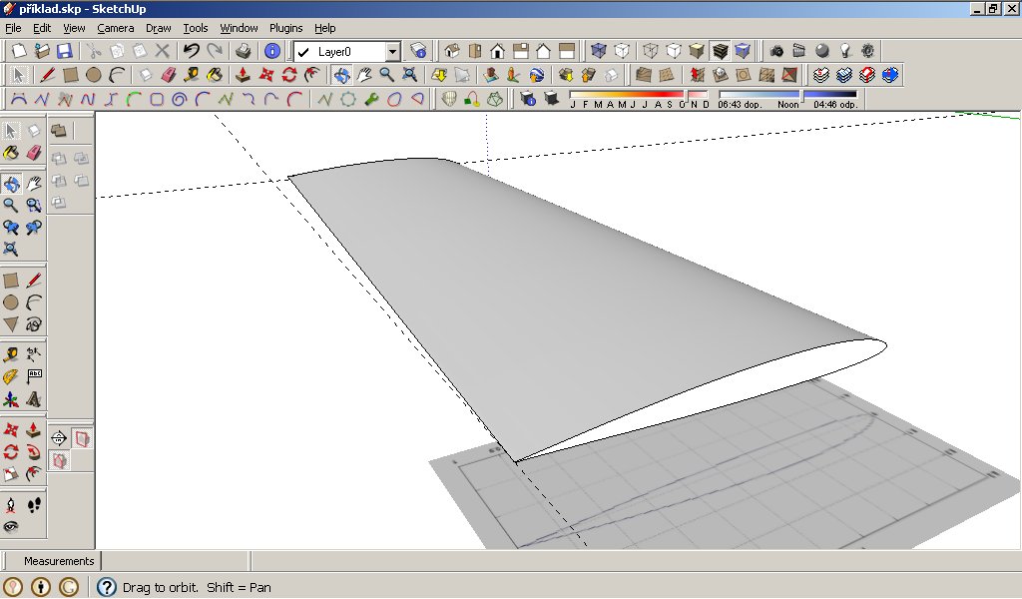The width and height of the screenshot is (1022, 599).
Task: Toggle Shaded with Textures face style
Action: tap(719, 51)
